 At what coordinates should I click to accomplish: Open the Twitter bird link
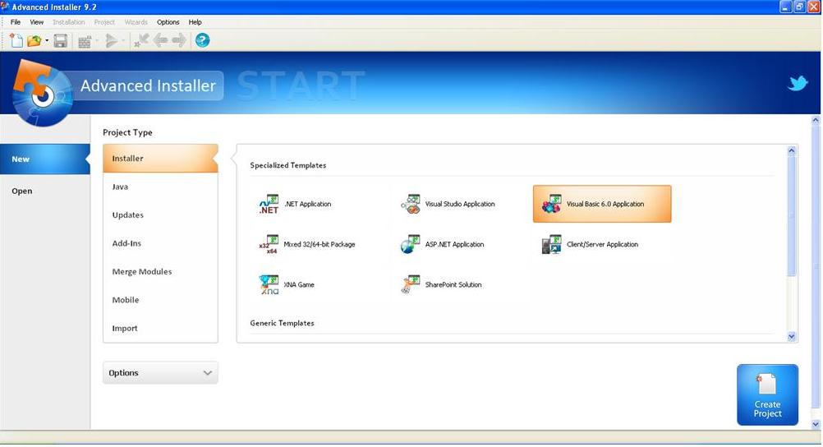click(798, 83)
